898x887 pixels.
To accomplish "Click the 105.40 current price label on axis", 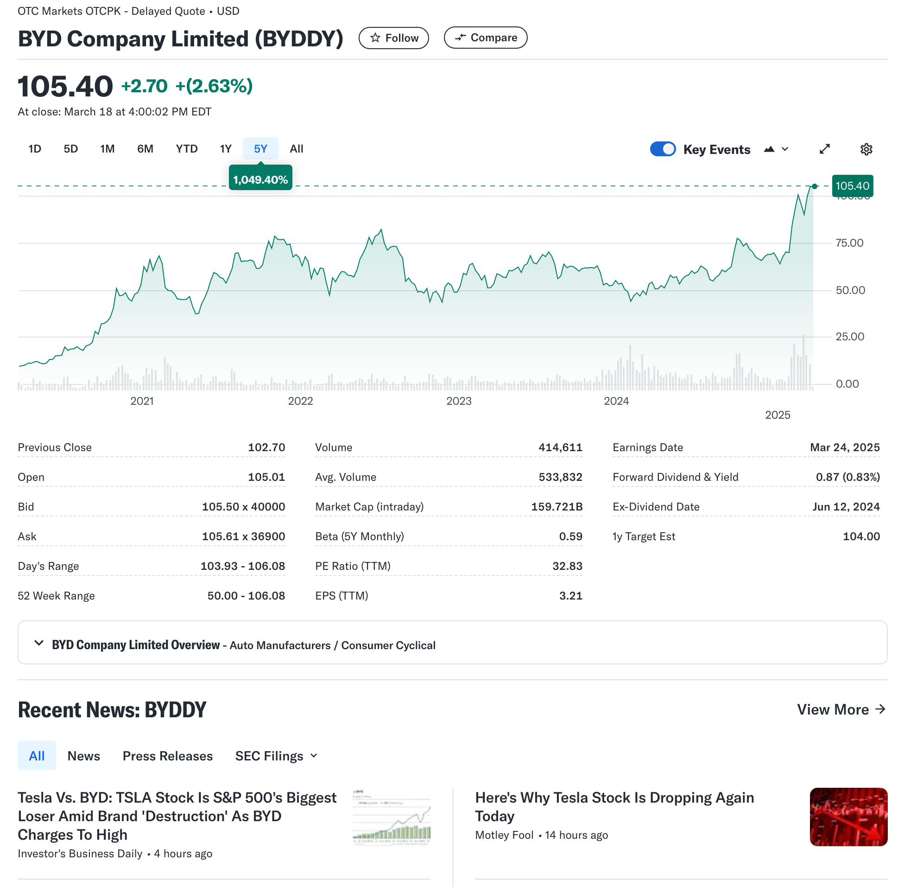I will coord(852,186).
